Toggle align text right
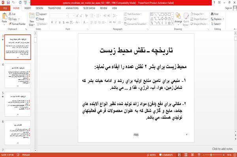This screenshot has width=237, height=157. coord(99,22)
